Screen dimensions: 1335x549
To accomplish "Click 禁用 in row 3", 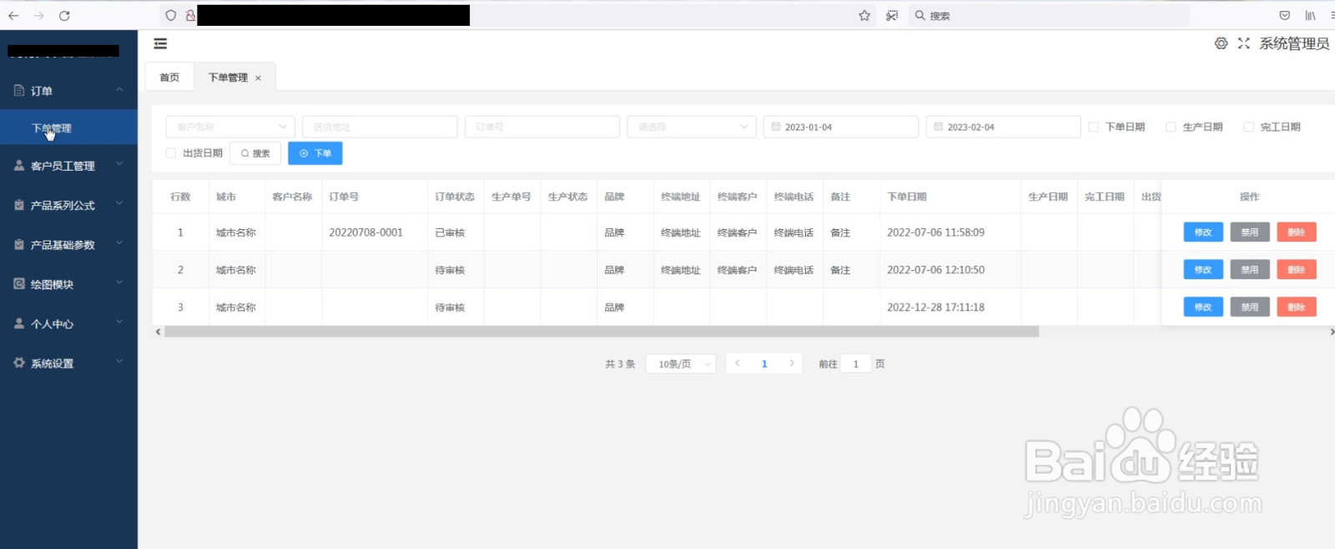I will point(1250,307).
